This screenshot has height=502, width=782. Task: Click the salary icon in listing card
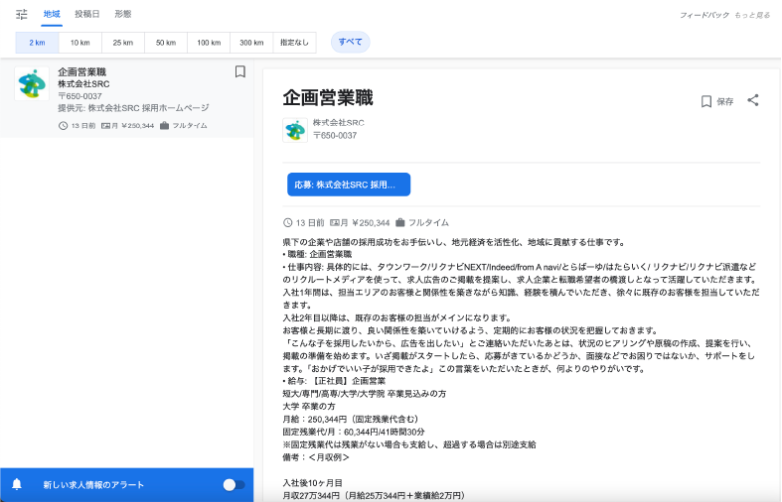tap(105, 126)
